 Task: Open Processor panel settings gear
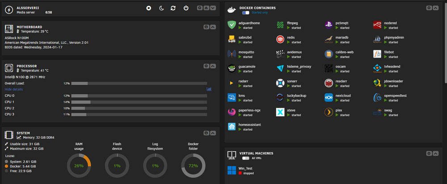(x=207, y=66)
